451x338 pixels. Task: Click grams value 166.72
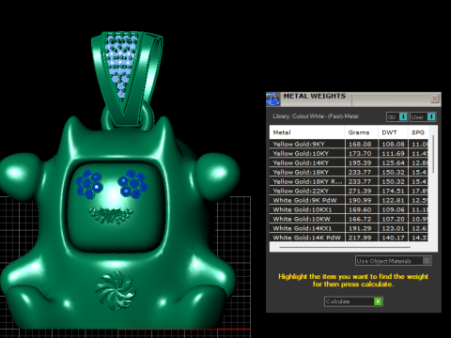360,219
